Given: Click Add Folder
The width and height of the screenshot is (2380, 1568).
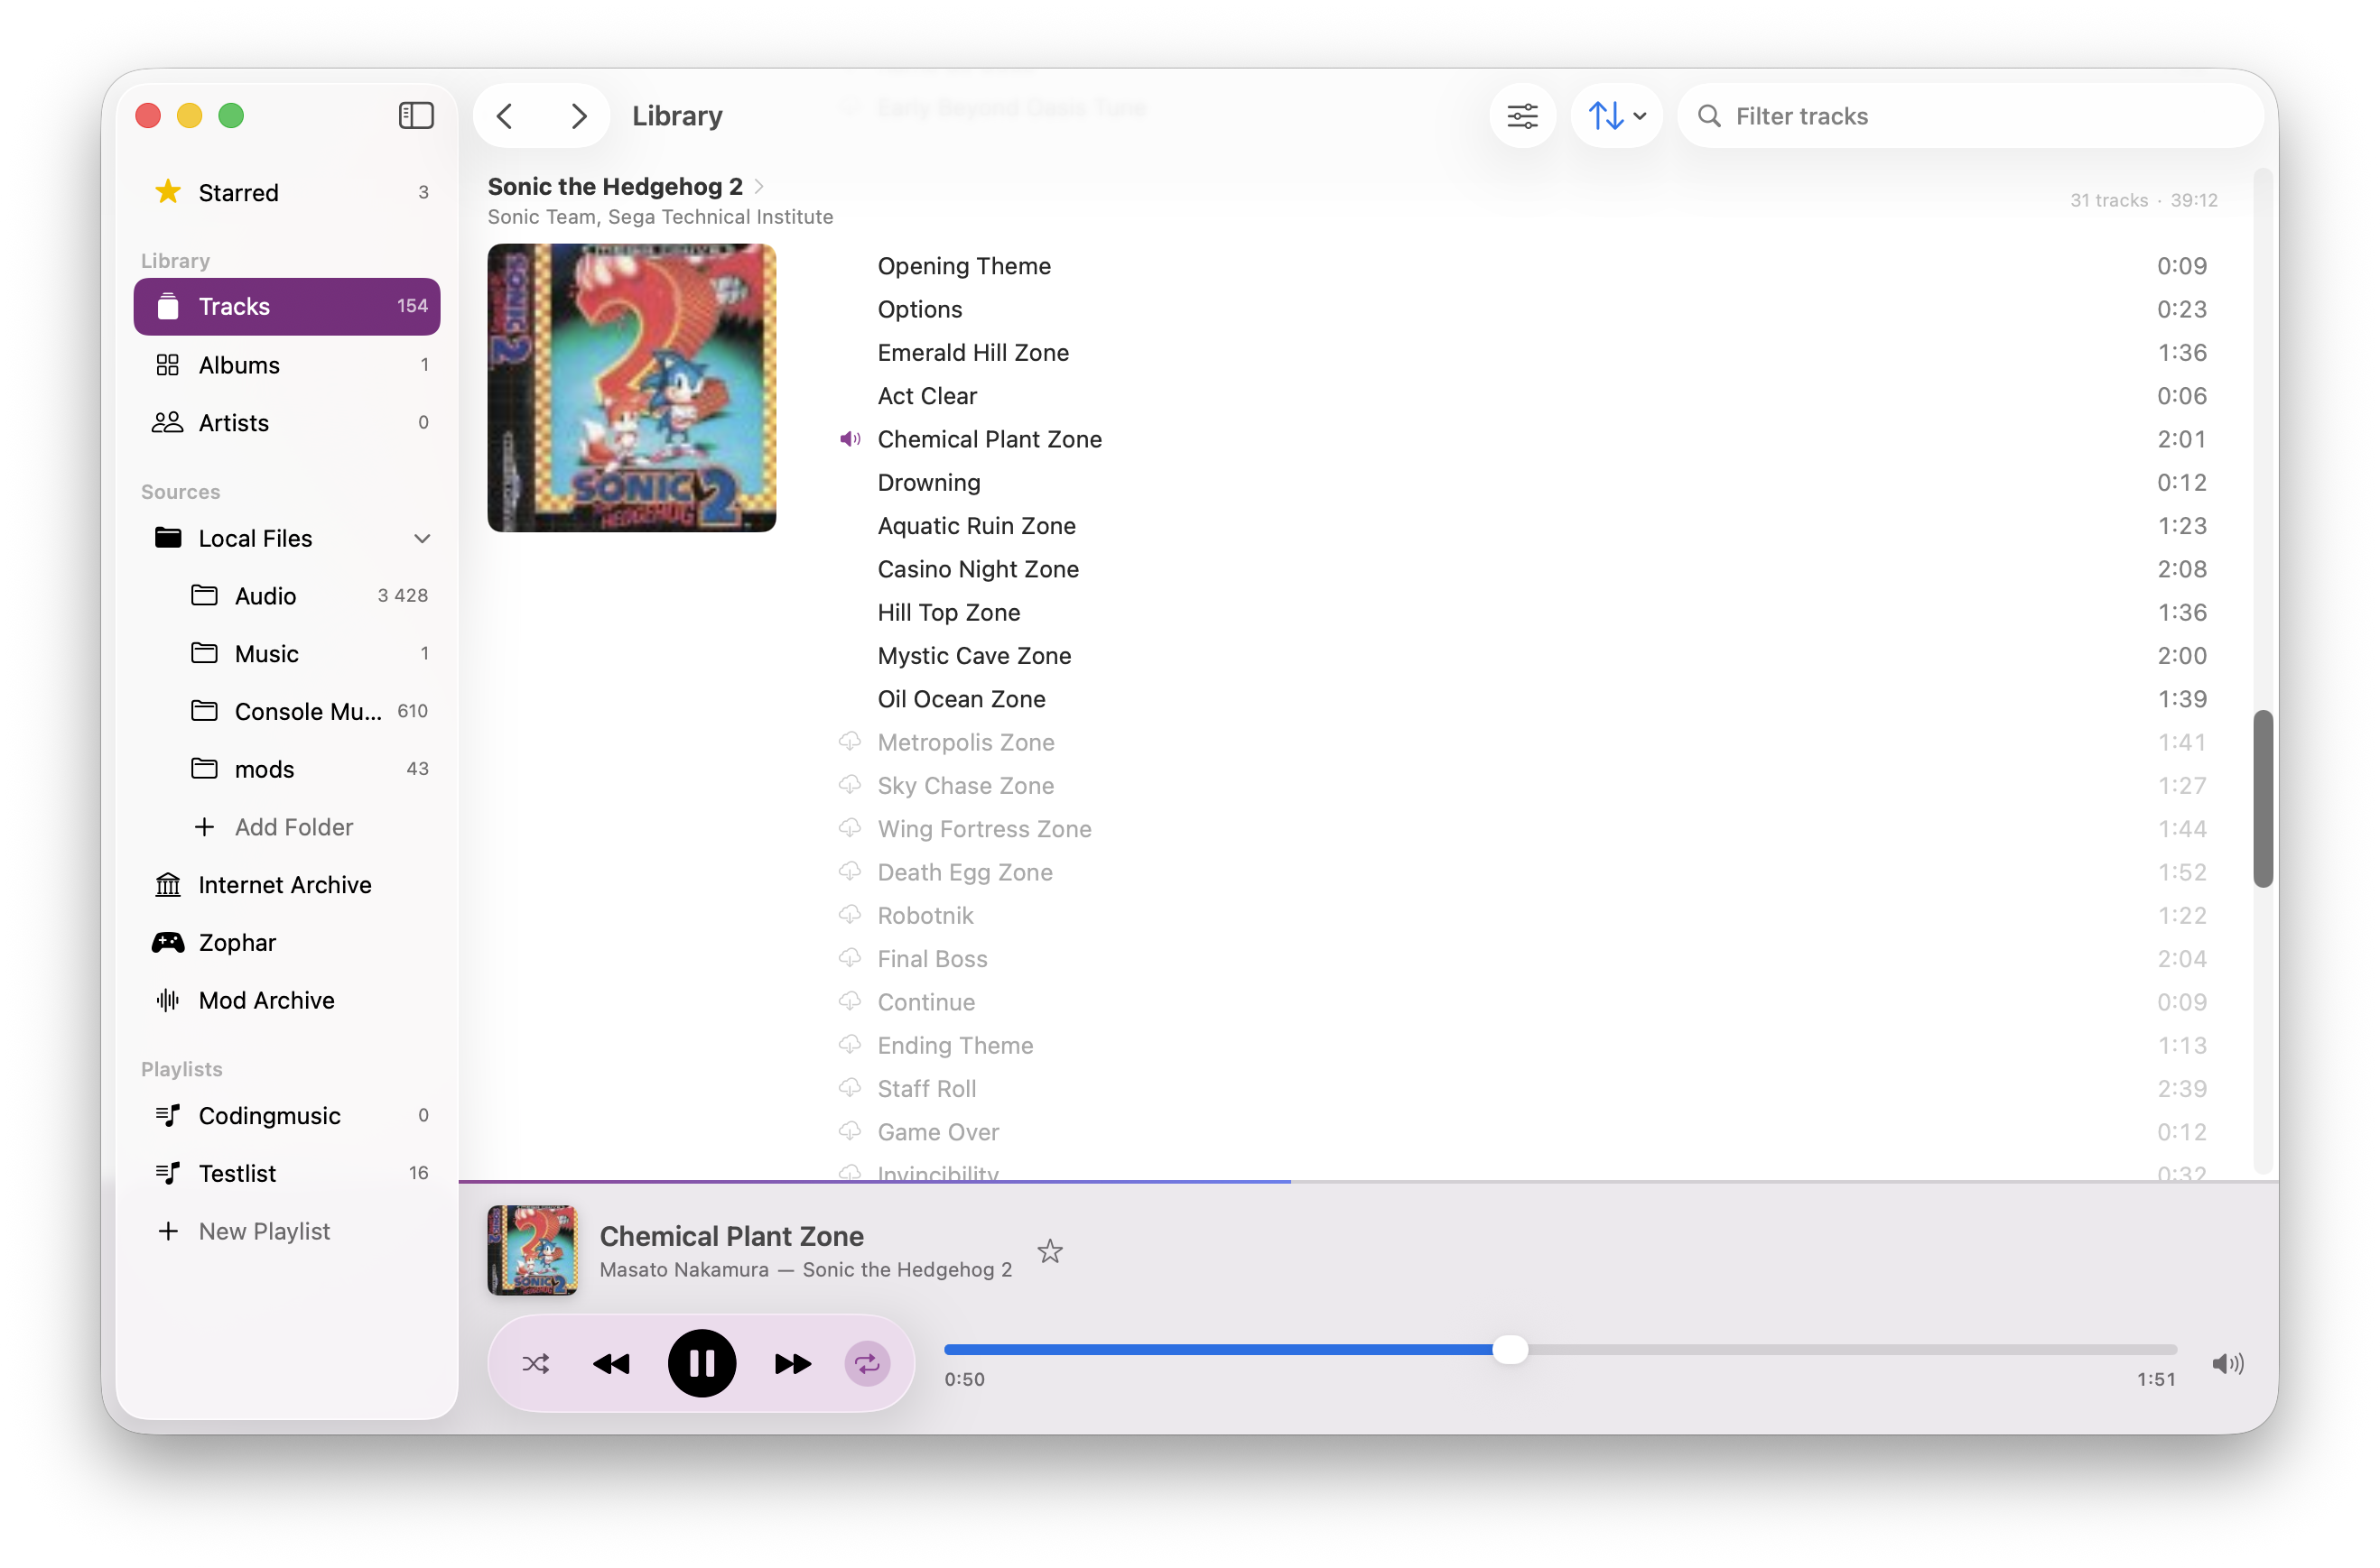Looking at the screenshot, I should 293,827.
